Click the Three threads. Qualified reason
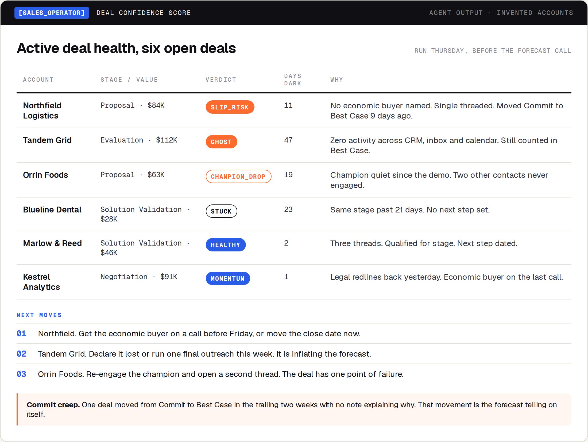 (x=424, y=243)
